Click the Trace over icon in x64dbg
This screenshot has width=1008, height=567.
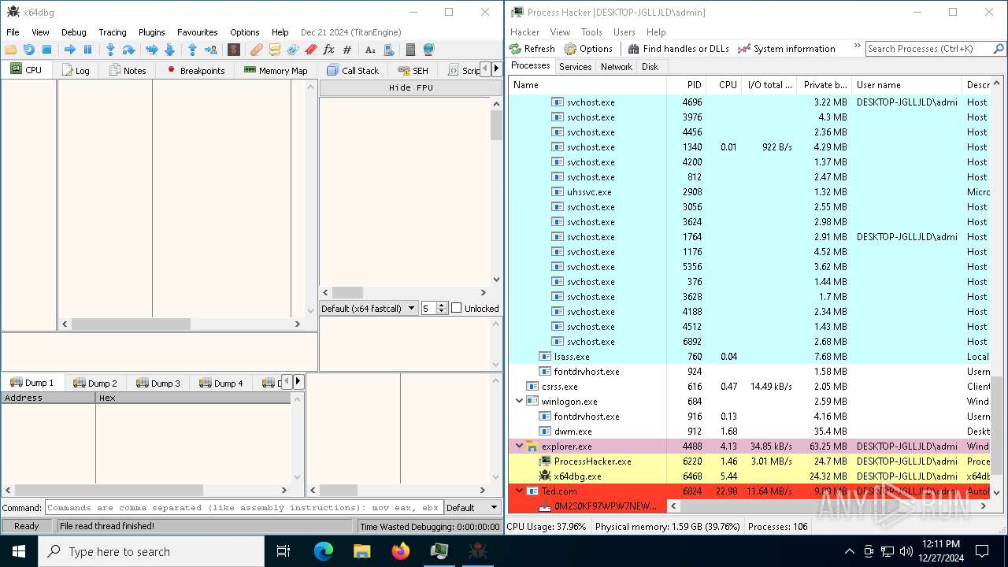click(169, 50)
